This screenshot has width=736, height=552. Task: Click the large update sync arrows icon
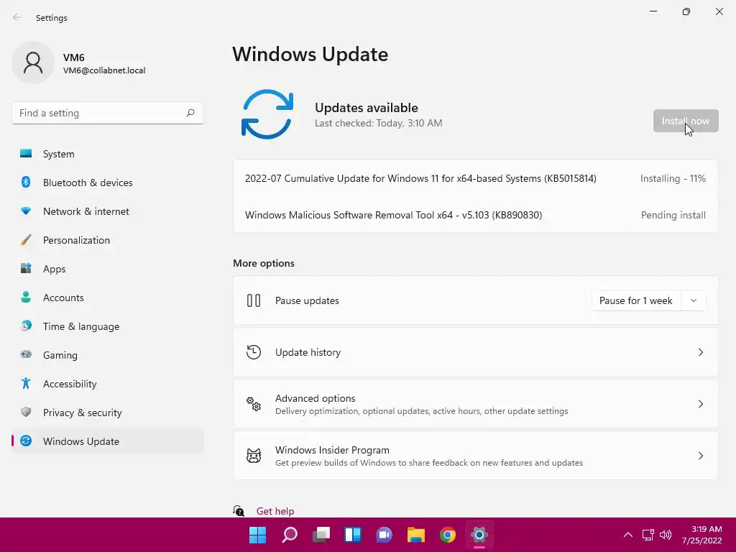[x=267, y=114]
